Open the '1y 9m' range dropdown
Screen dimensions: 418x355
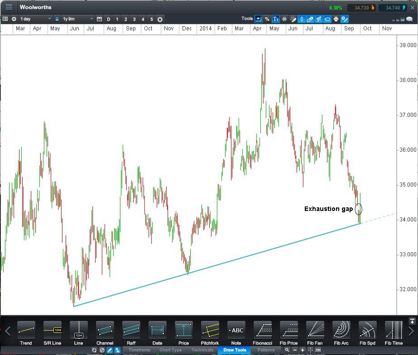coord(77,19)
